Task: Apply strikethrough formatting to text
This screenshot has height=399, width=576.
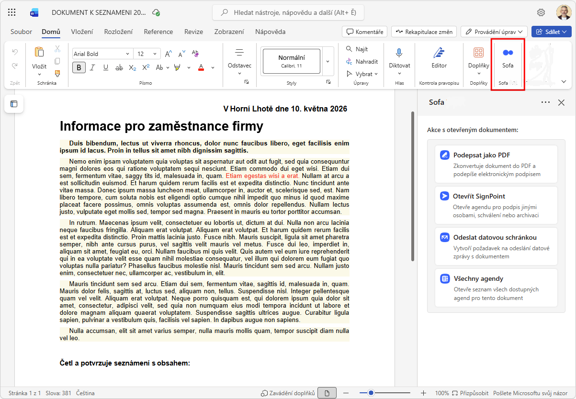Action: point(119,67)
